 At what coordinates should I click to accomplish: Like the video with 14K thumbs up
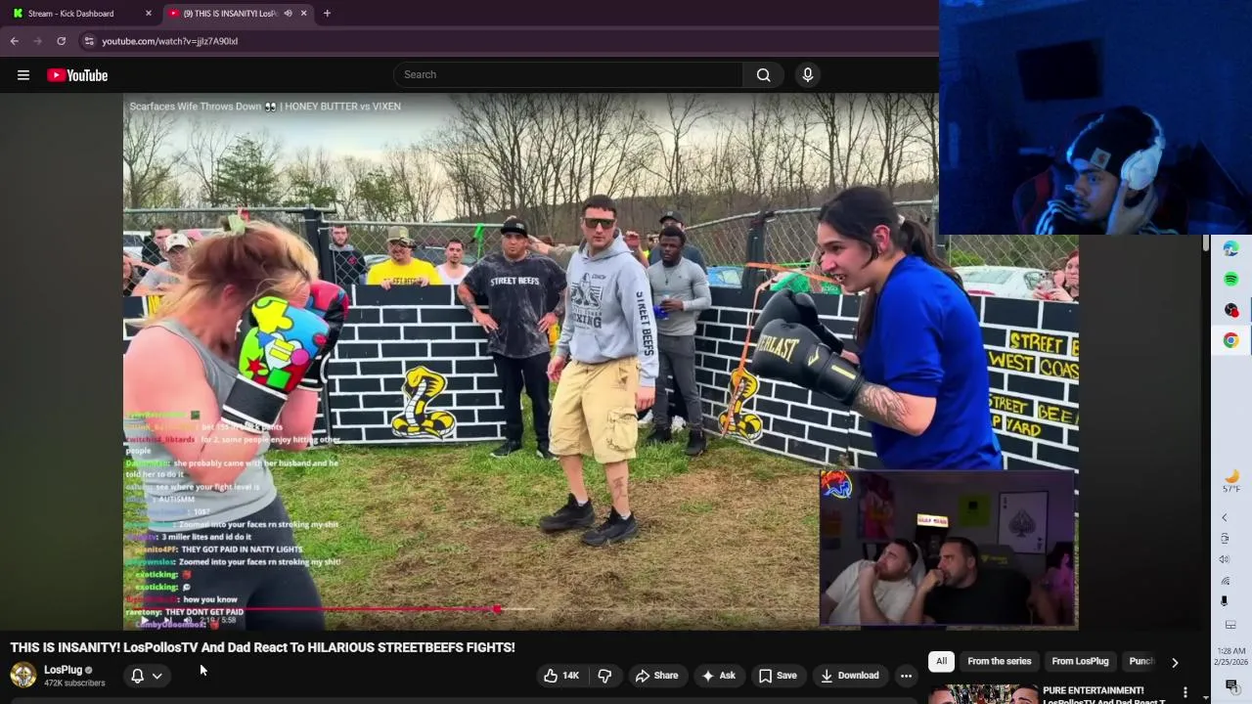point(561,676)
